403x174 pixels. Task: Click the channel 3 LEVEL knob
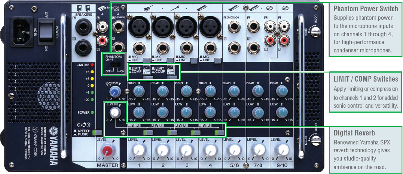pyautogui.click(x=187, y=150)
